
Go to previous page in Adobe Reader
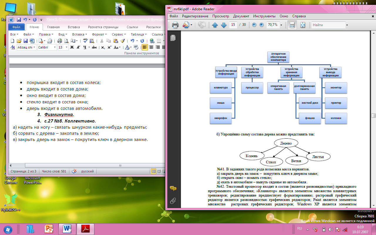pos(215,25)
